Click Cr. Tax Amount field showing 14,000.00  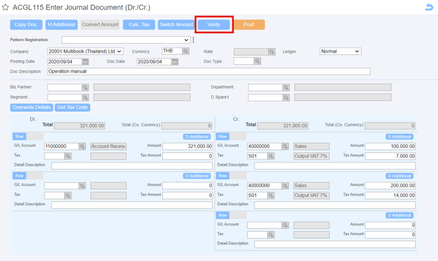[x=390, y=195]
